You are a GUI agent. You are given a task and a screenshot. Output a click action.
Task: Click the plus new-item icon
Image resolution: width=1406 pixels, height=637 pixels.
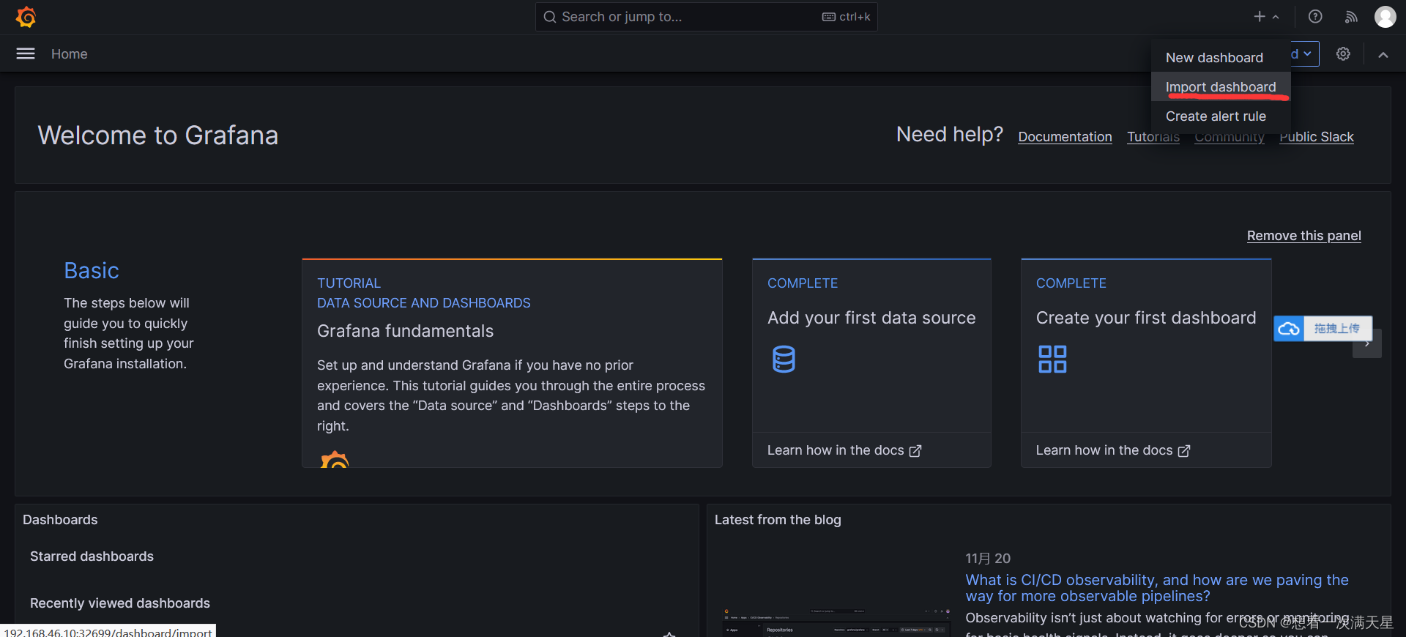pyautogui.click(x=1260, y=16)
